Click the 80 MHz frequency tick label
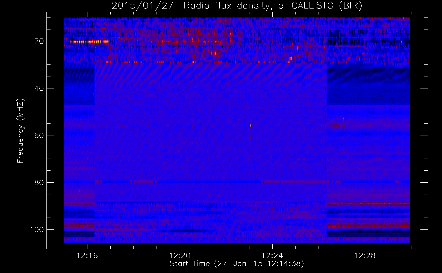 39,182
